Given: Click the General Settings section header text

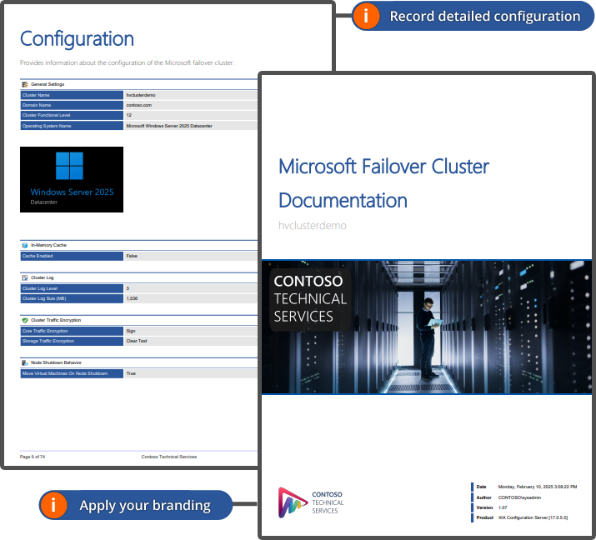Looking at the screenshot, I should tap(48, 84).
